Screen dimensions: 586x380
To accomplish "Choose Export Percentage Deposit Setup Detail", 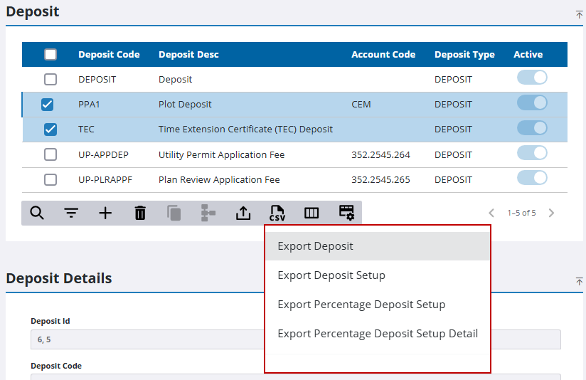I will pos(378,334).
